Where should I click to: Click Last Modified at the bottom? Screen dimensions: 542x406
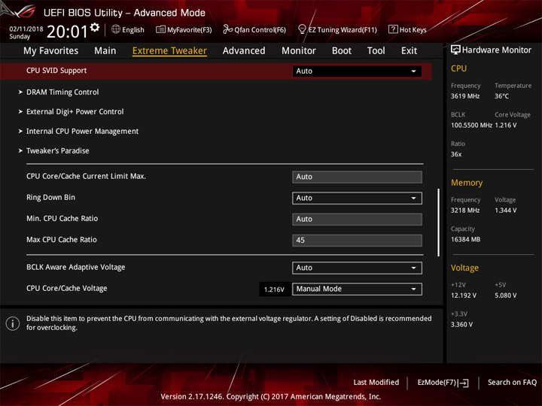[376, 383]
